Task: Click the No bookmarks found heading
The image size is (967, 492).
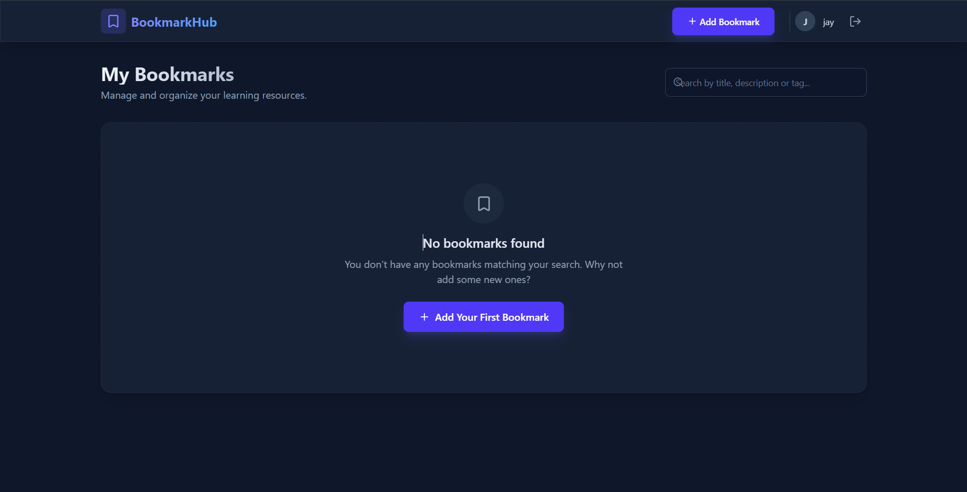Action: (x=484, y=243)
